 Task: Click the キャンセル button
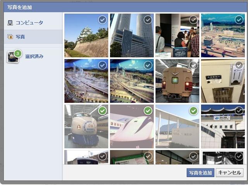point(229,173)
